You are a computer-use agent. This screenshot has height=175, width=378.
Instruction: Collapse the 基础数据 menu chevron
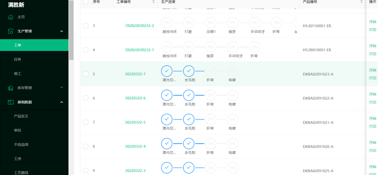coord(62,102)
